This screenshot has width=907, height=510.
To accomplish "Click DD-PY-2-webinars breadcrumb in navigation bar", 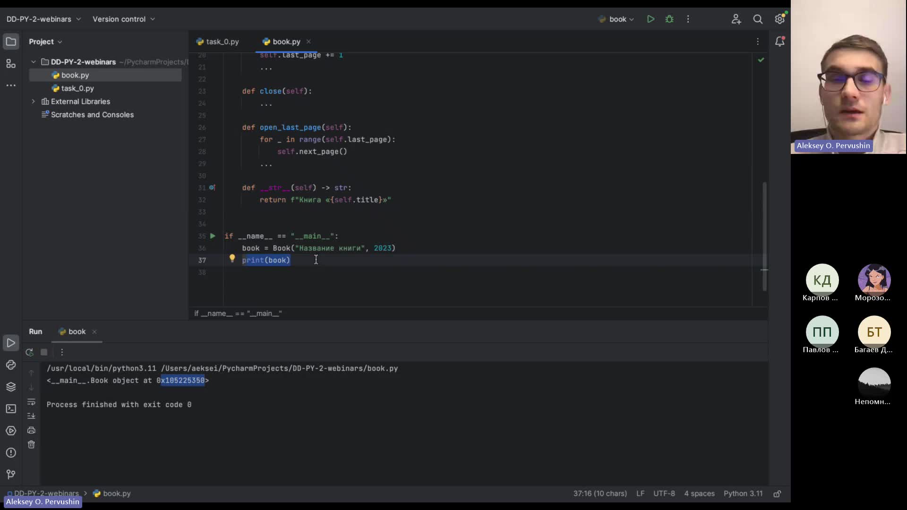I will (x=43, y=493).
